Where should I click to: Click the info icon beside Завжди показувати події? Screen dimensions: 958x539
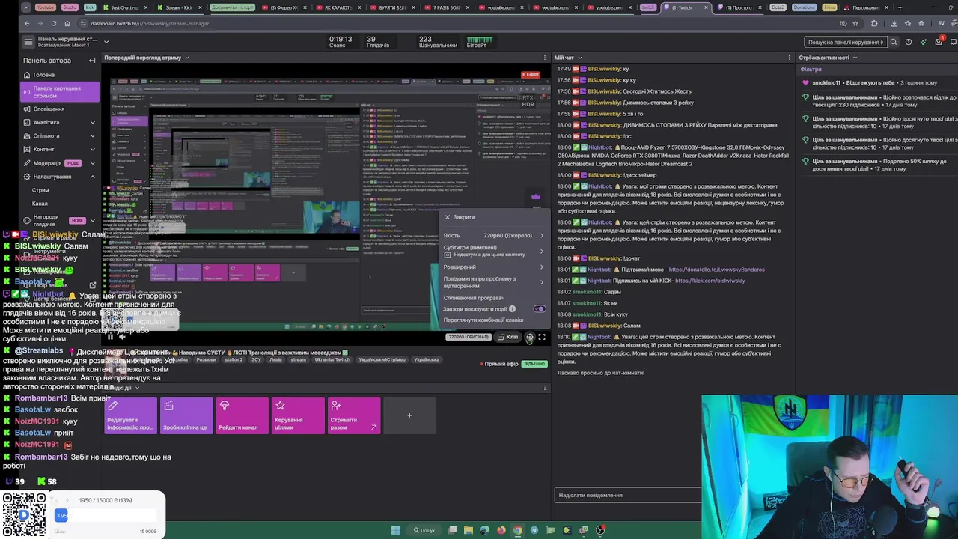pos(512,308)
